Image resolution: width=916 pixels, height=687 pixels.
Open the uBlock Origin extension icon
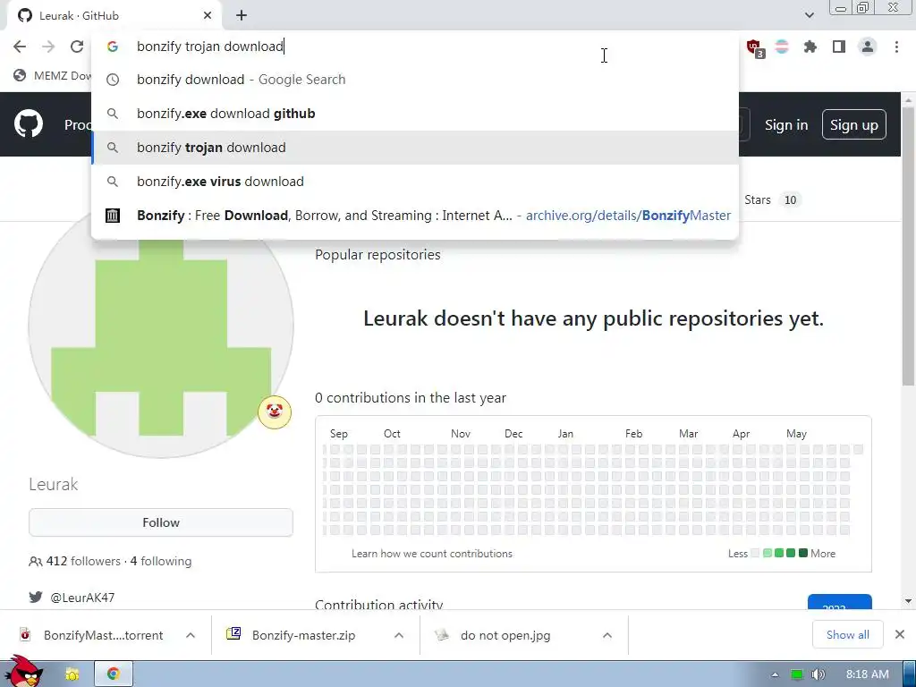click(x=755, y=47)
